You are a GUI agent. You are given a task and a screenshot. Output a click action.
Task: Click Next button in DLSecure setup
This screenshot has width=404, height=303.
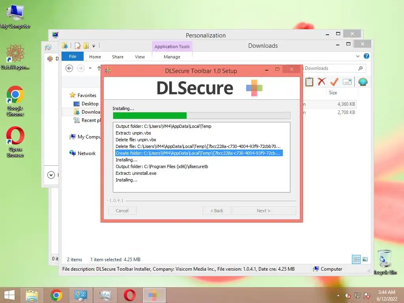(x=264, y=211)
